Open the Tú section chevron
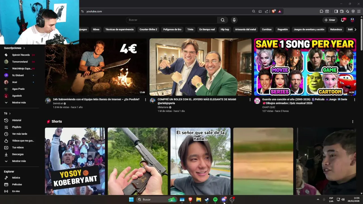 click(10, 113)
